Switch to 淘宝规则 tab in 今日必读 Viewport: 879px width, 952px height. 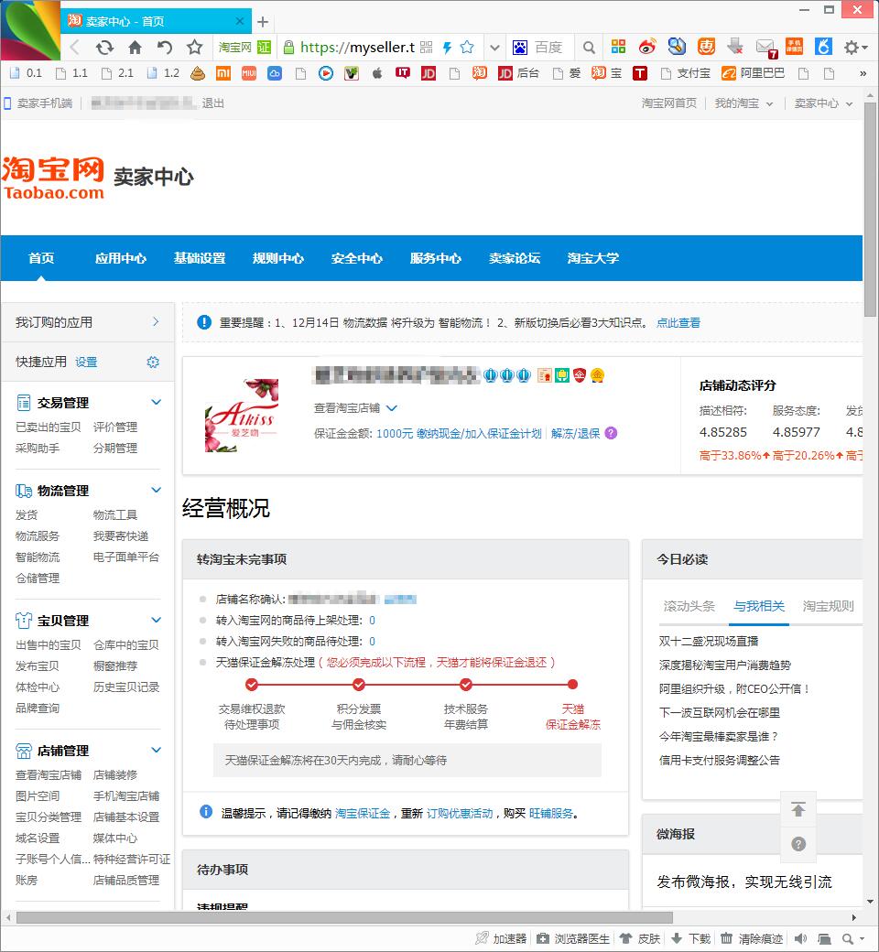828,606
